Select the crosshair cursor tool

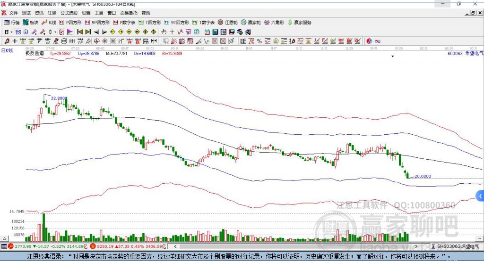(172, 32)
